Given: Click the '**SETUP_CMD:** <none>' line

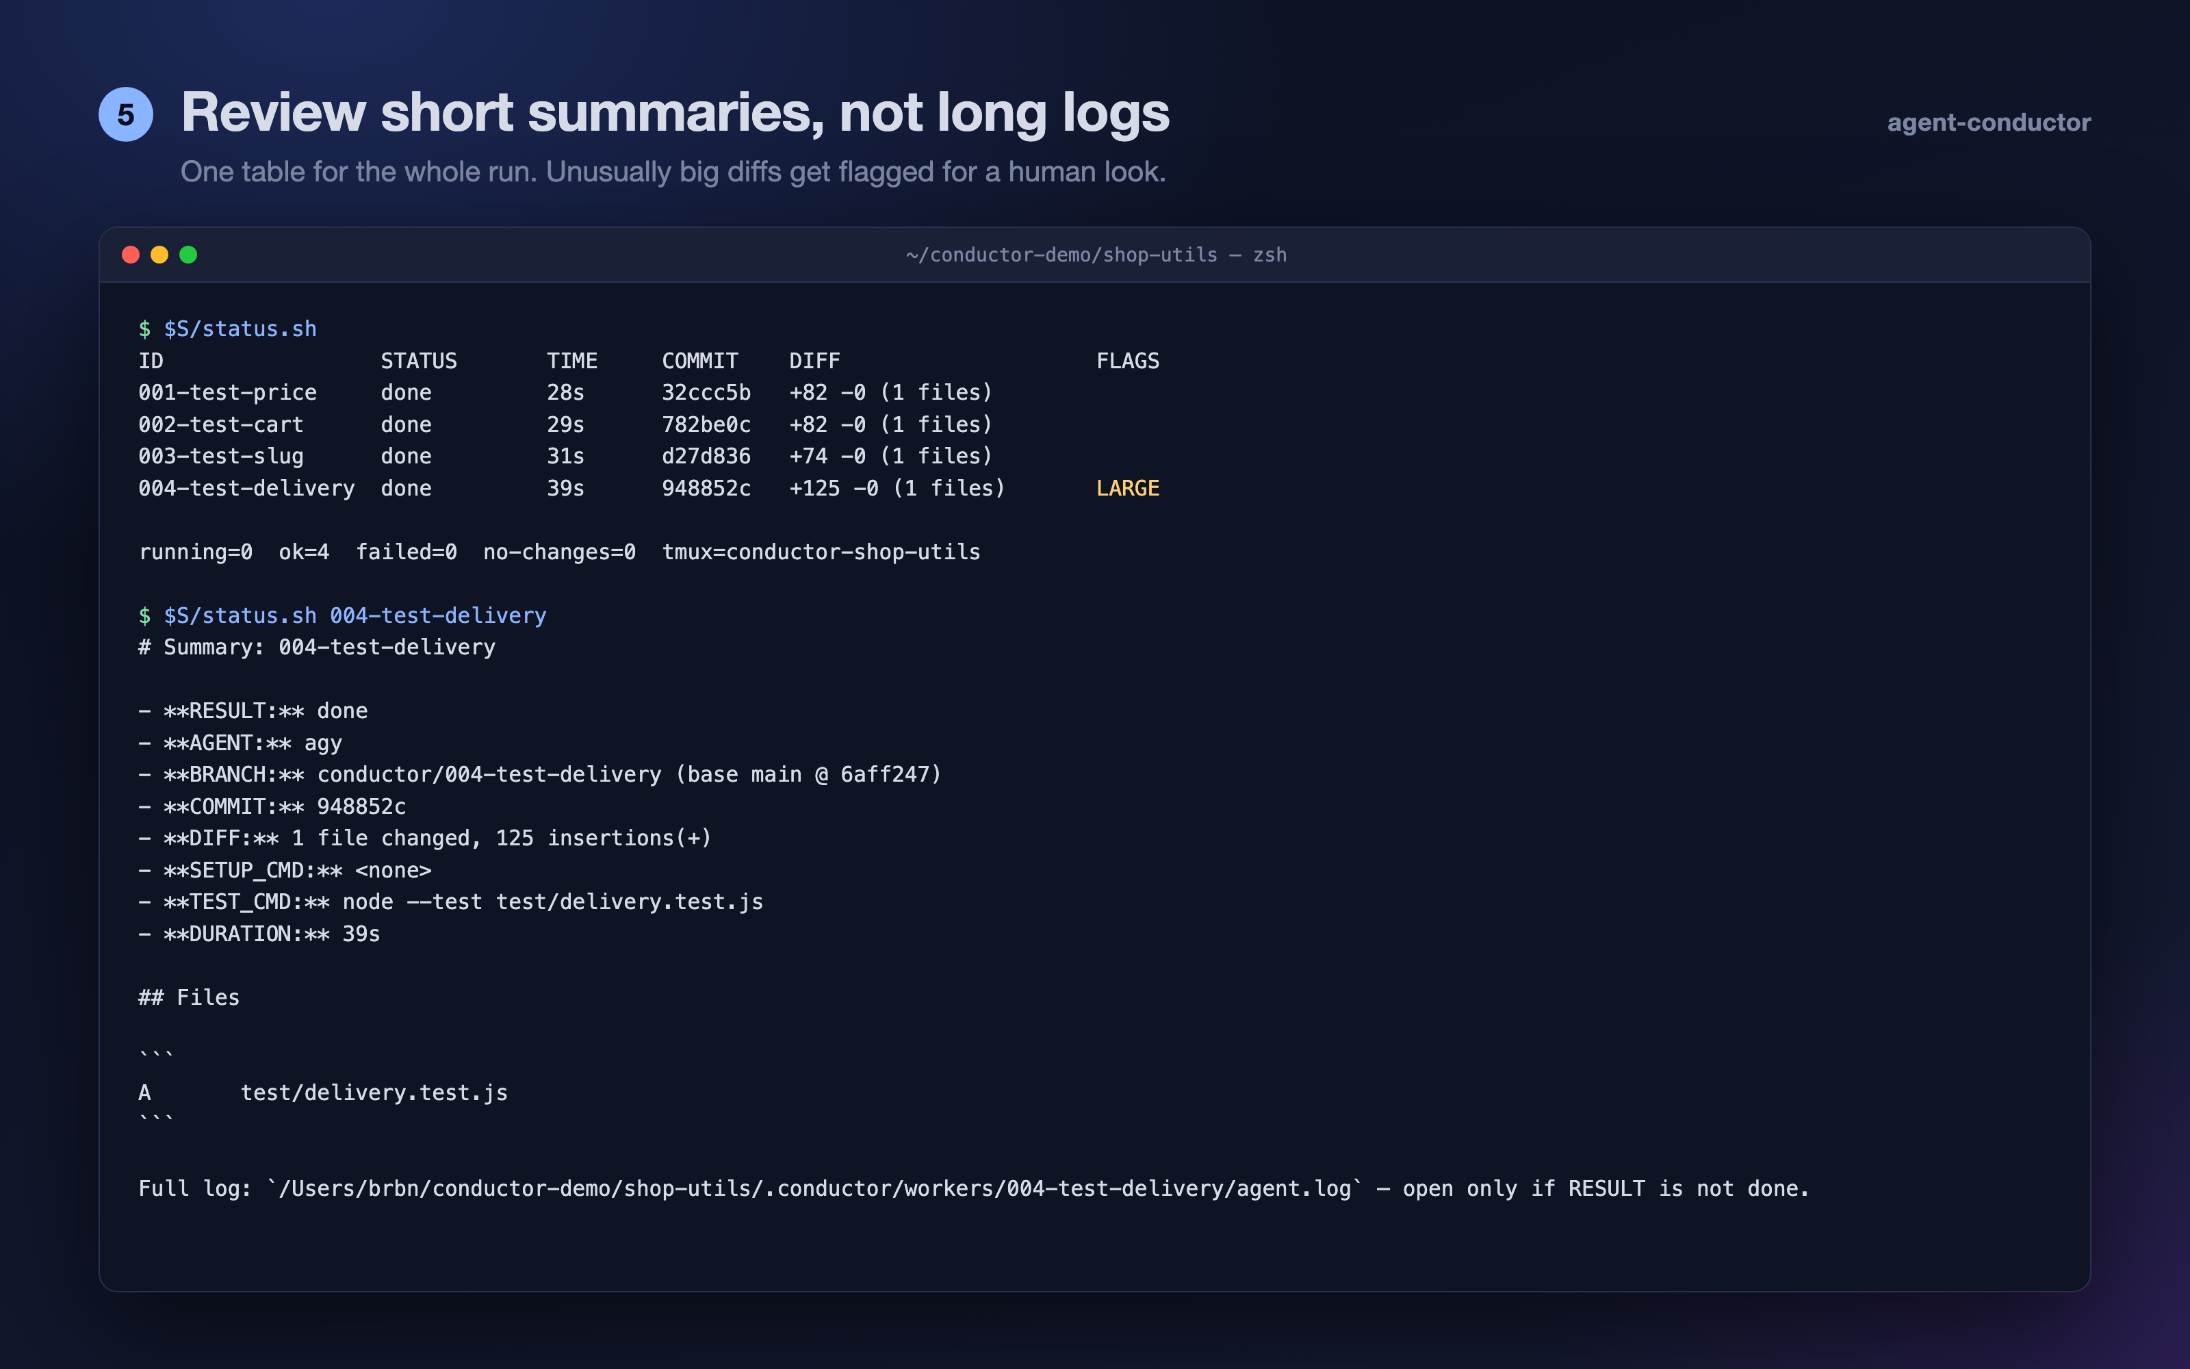Looking at the screenshot, I should [x=285, y=870].
